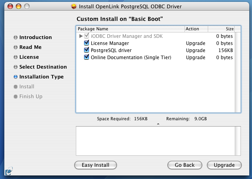Click the package description text area
Image resolution: width=252 pixels, height=179 pixels.
tap(155, 141)
